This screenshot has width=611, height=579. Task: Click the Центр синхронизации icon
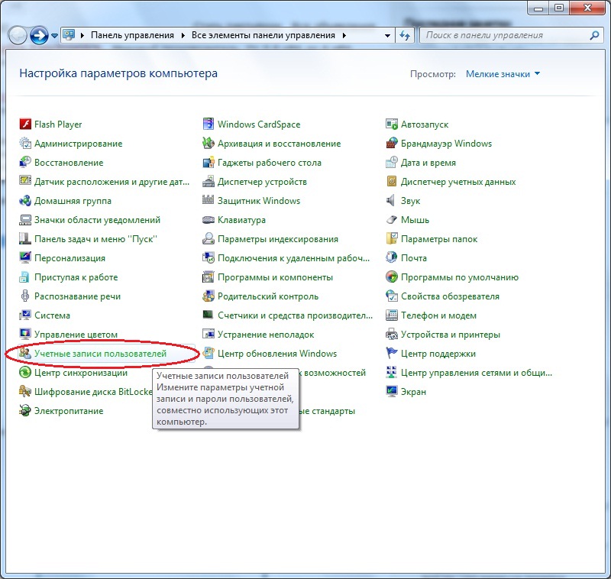click(x=25, y=373)
